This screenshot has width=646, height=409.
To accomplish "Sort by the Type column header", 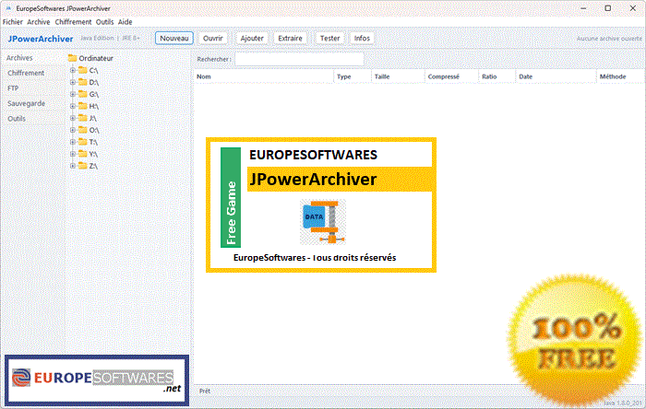I will (353, 76).
